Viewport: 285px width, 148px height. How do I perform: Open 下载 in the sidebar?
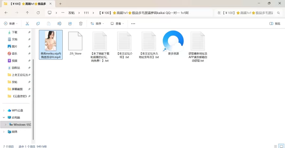[15, 32]
